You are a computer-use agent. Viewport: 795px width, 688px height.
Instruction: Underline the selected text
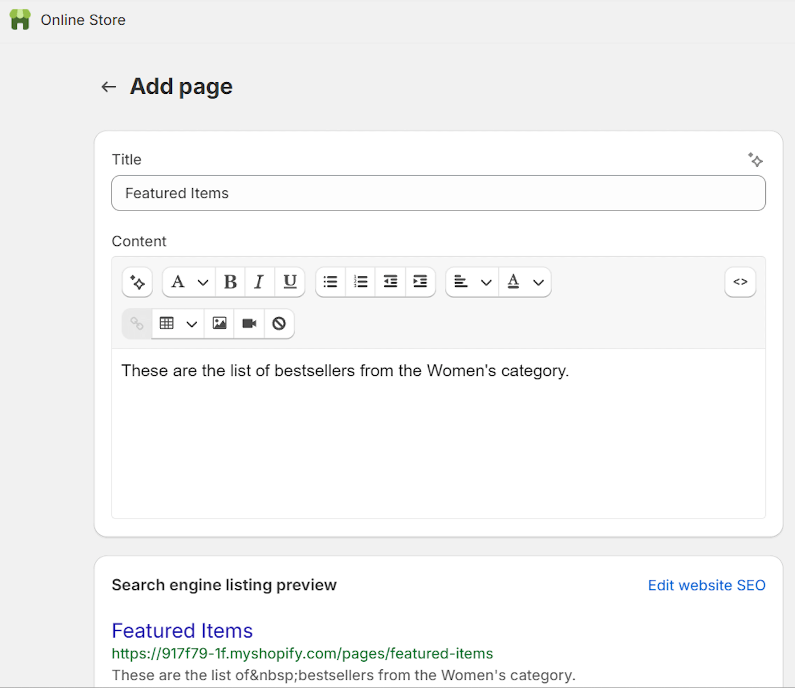(289, 282)
